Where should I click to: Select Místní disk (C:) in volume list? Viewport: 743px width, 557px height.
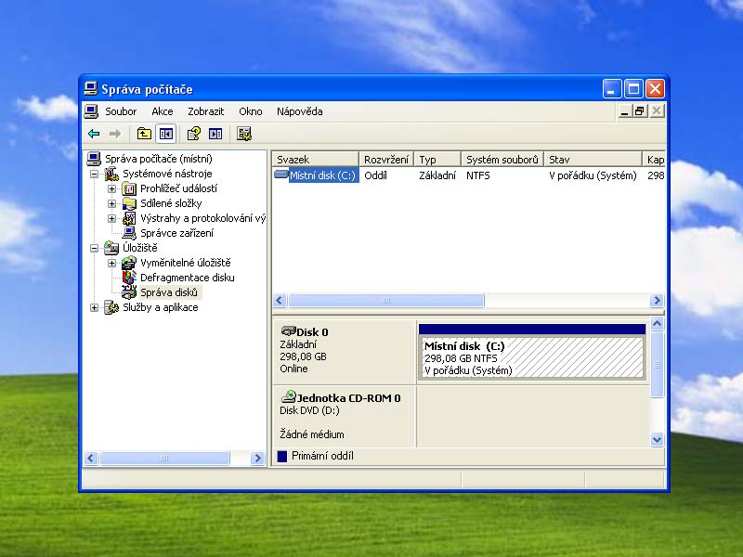(322, 175)
